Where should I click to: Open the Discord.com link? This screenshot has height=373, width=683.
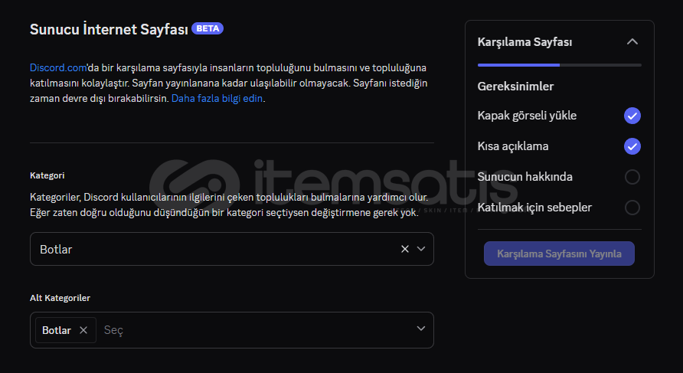[x=58, y=68]
